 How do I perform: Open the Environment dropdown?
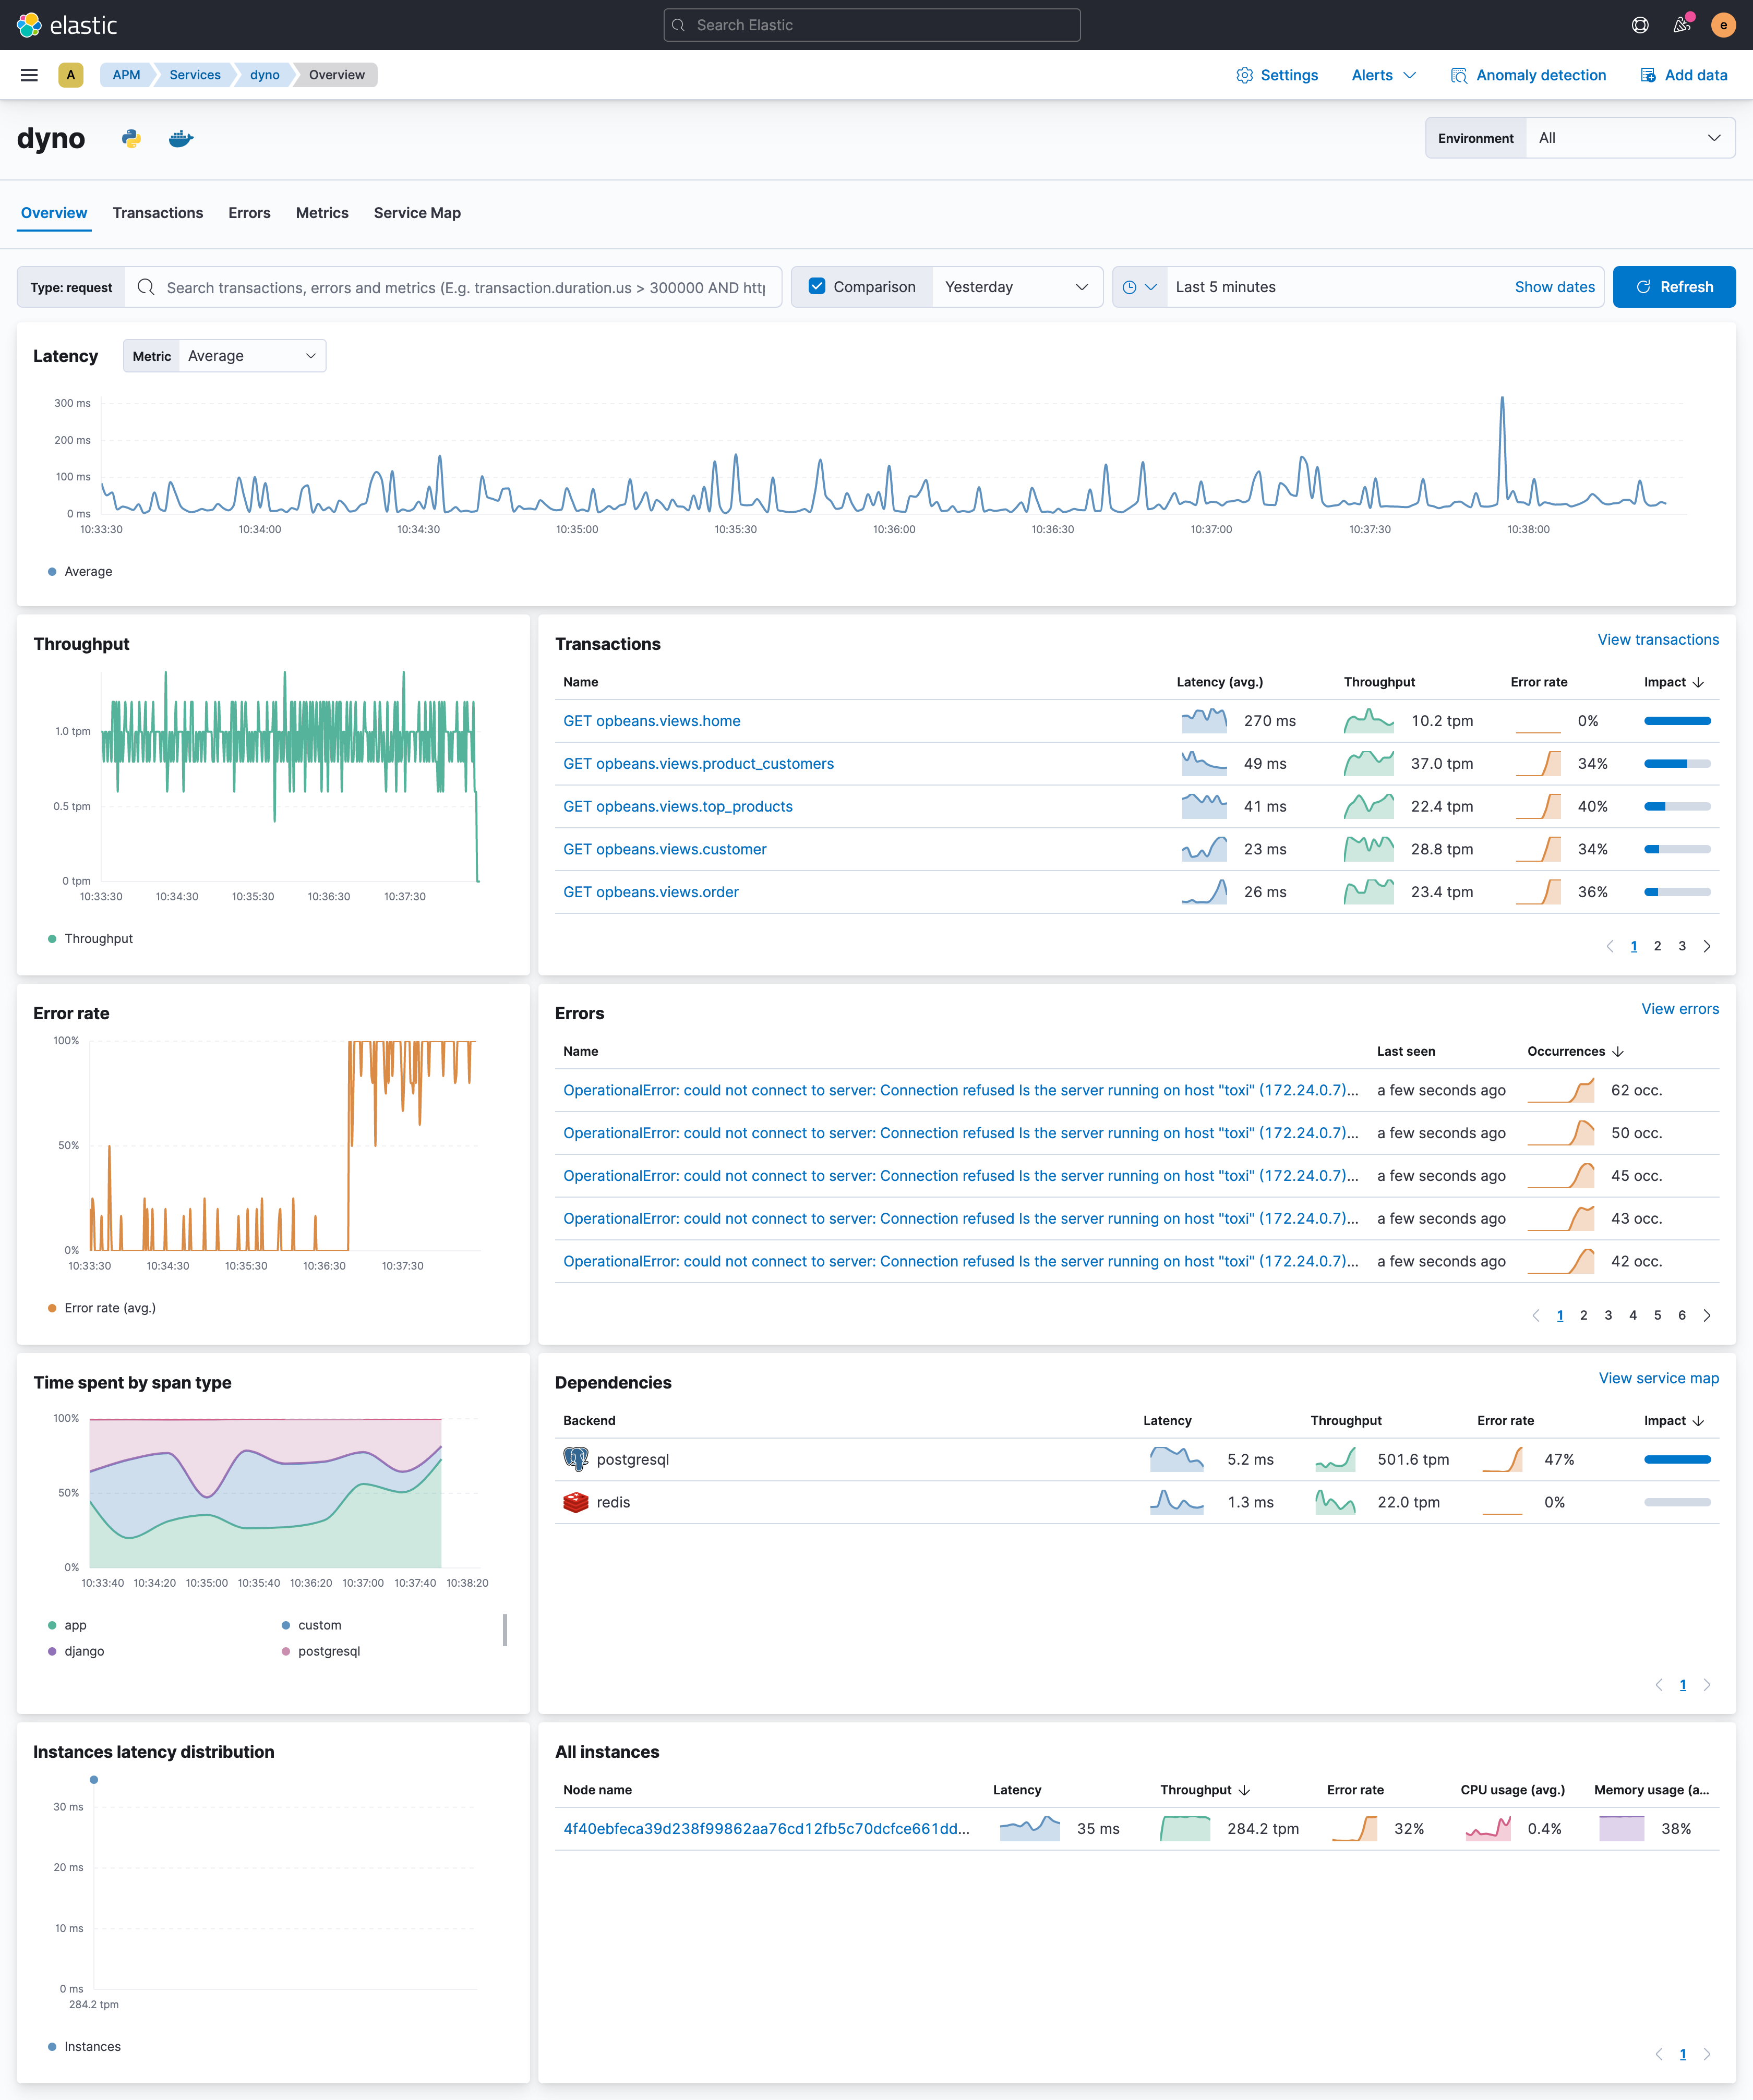(1629, 138)
